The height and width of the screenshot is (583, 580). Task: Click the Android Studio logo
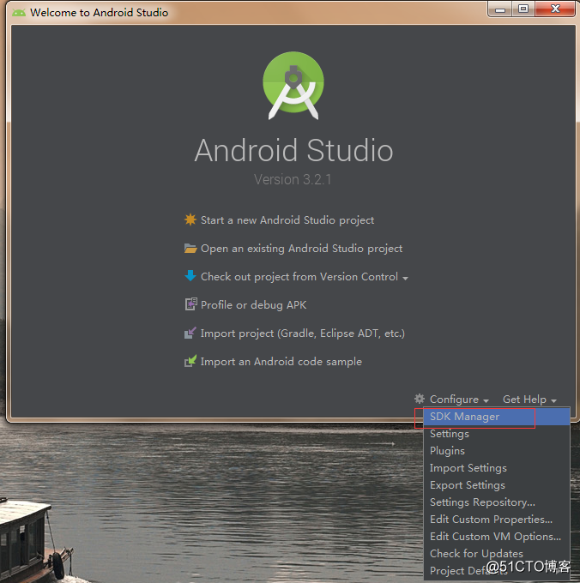(293, 86)
